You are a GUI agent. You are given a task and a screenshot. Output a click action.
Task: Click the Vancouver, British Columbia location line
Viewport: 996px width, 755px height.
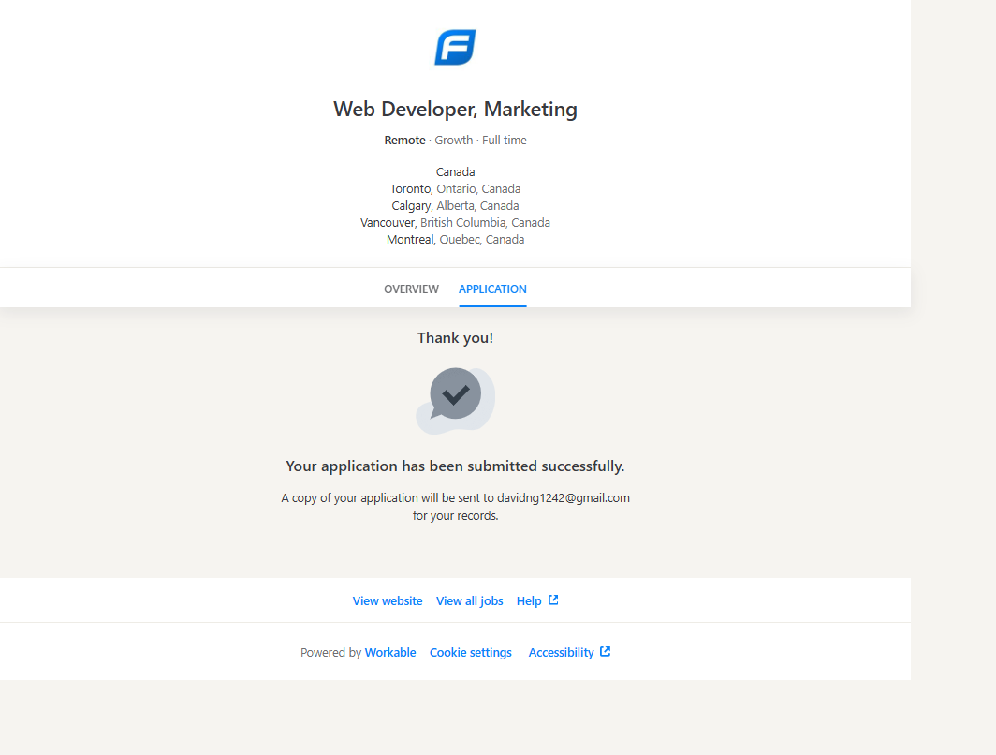(455, 223)
